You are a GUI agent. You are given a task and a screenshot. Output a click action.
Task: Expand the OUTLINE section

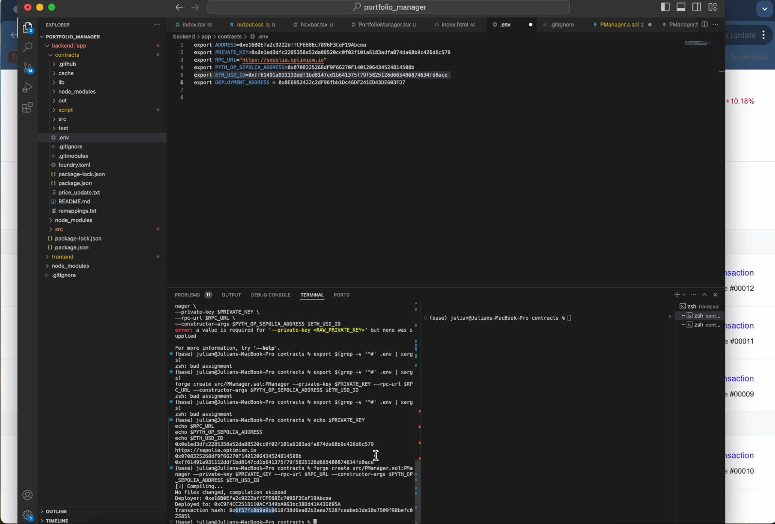(x=56, y=511)
